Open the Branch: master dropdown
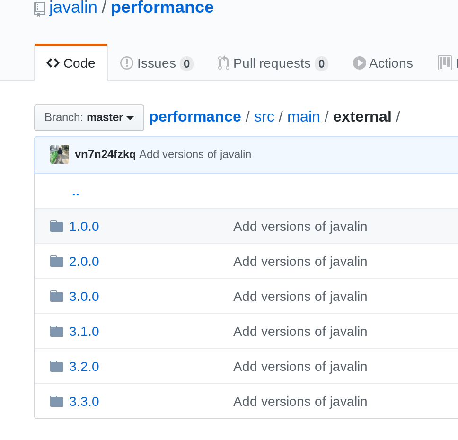 [89, 117]
